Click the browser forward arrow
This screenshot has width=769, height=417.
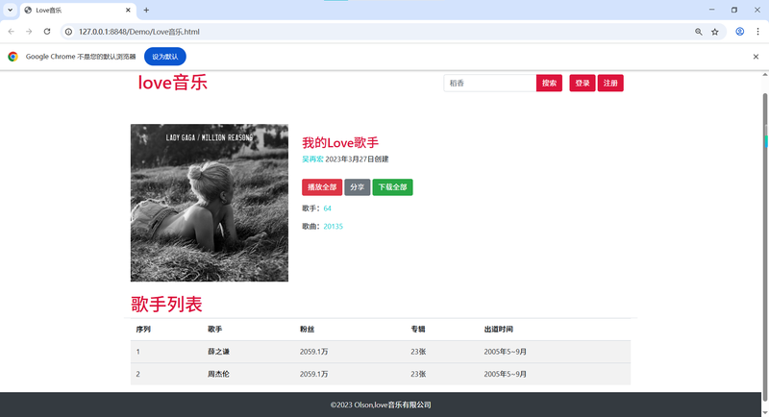[29, 32]
